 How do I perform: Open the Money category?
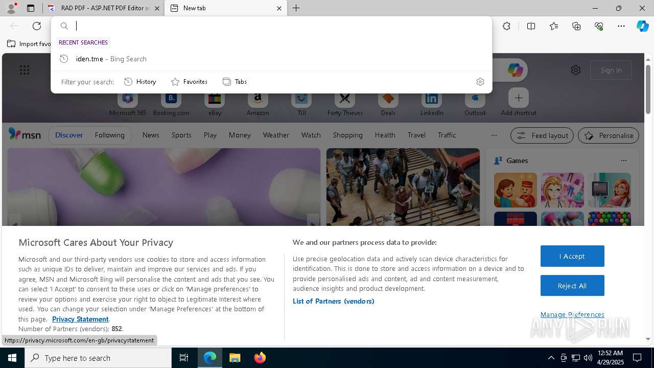click(240, 135)
